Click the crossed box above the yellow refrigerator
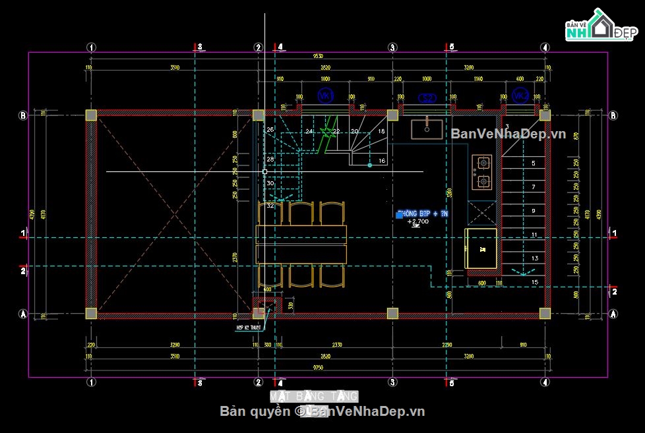Image resolution: width=645 pixels, height=433 pixels. pos(481,214)
